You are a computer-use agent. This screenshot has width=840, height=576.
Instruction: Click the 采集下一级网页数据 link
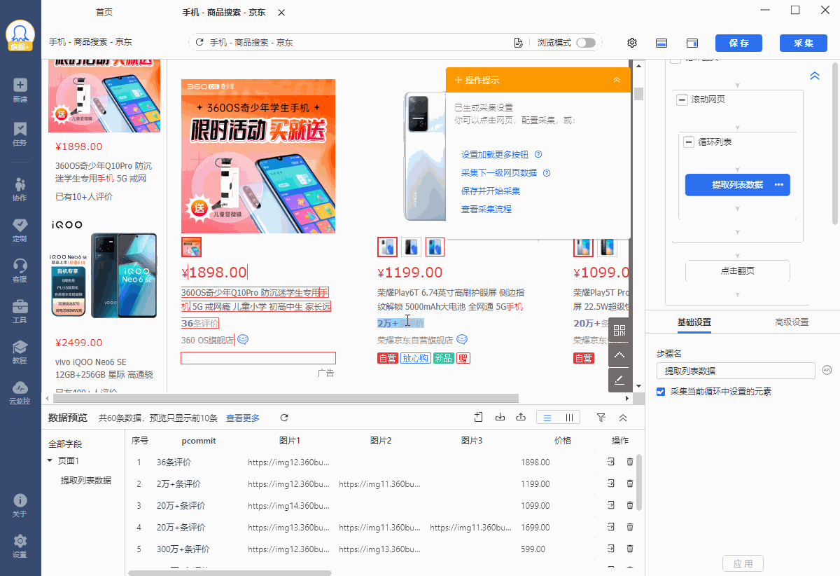pos(499,173)
